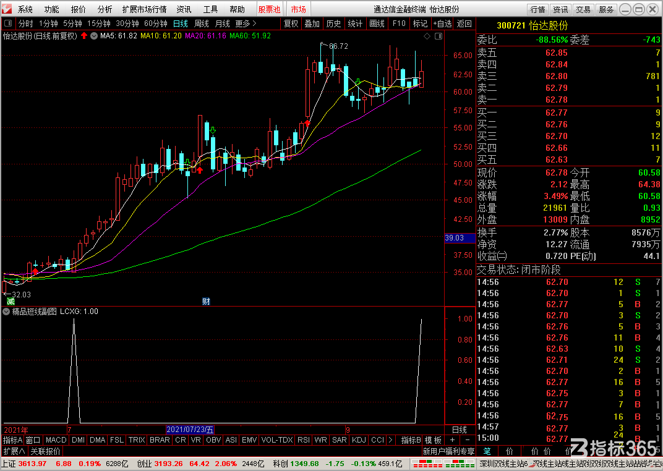Select the BRAR indicator tab
Image resolution: width=663 pixels, height=471 pixels.
(160, 440)
